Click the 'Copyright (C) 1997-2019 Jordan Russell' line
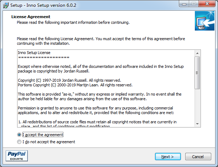Image resolution: width=218 pixels, height=167 pixels. [69, 80]
